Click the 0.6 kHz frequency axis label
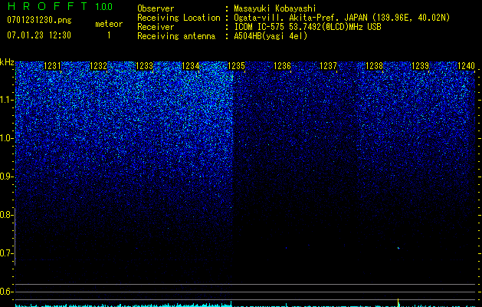This screenshot has width=482, height=307. point(6,292)
